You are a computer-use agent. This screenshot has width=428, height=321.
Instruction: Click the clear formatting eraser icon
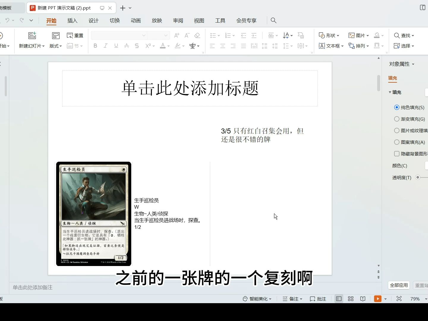(x=197, y=35)
